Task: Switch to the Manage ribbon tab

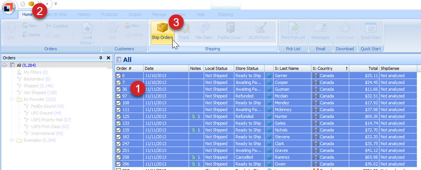Action: point(159,14)
